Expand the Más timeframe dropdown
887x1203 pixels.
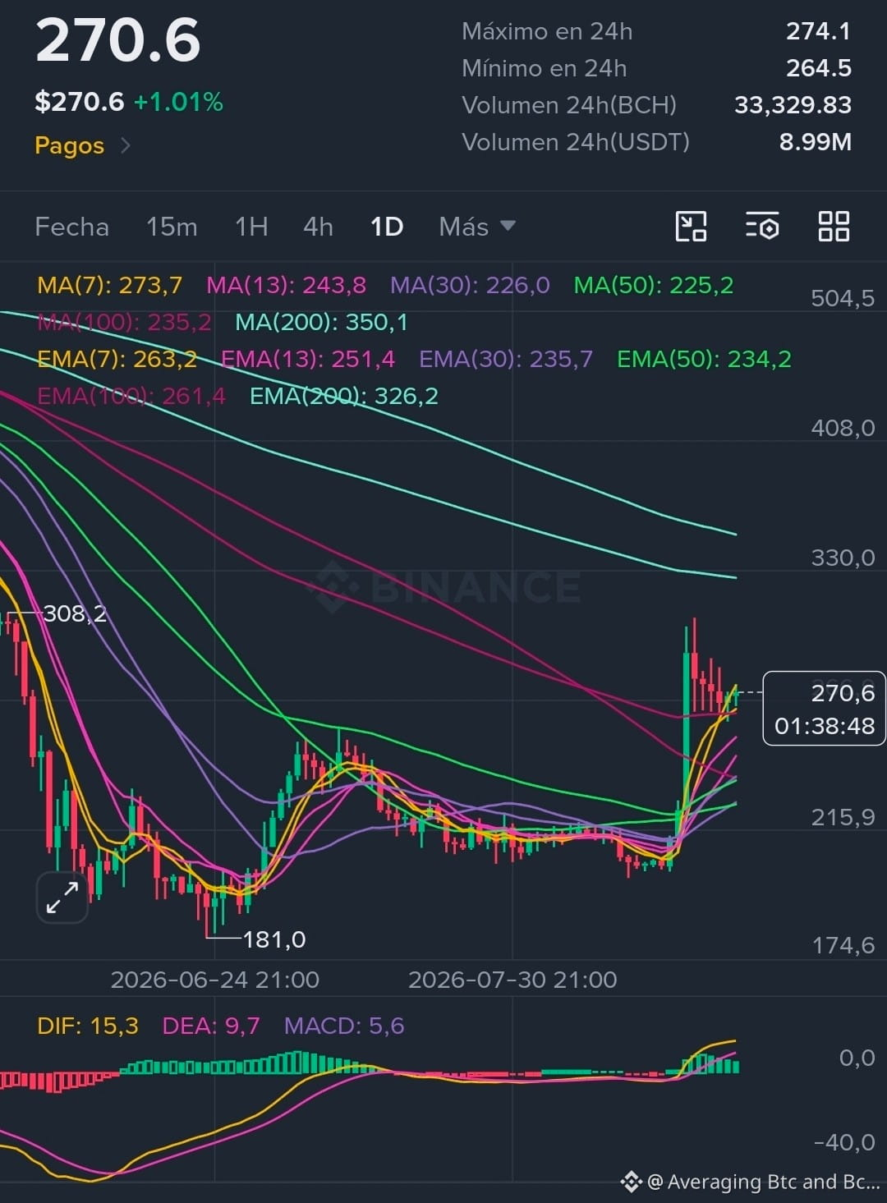coord(477,227)
